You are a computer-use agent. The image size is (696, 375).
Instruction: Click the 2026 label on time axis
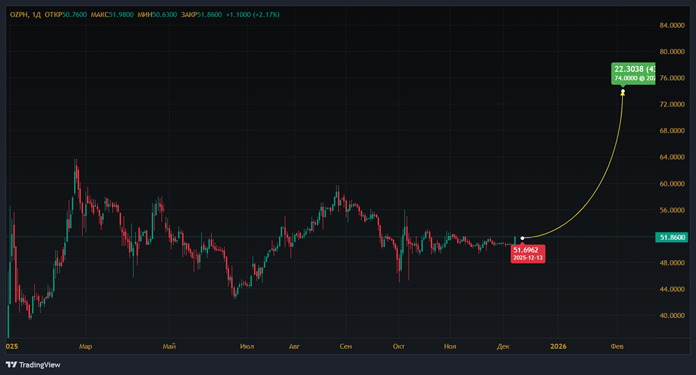(558, 345)
